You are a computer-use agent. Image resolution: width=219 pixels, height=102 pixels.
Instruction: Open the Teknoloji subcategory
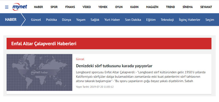point(167,20)
